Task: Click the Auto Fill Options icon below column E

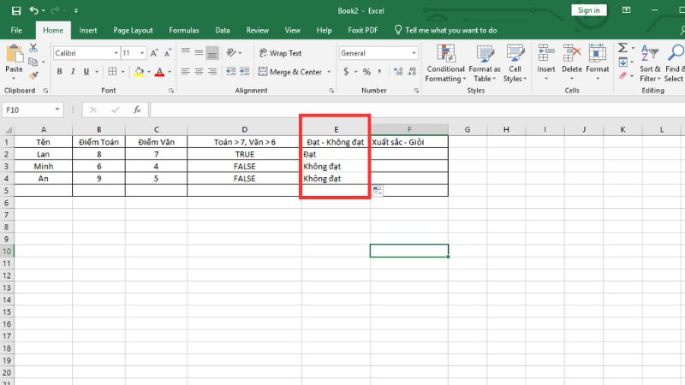Action: [x=378, y=191]
